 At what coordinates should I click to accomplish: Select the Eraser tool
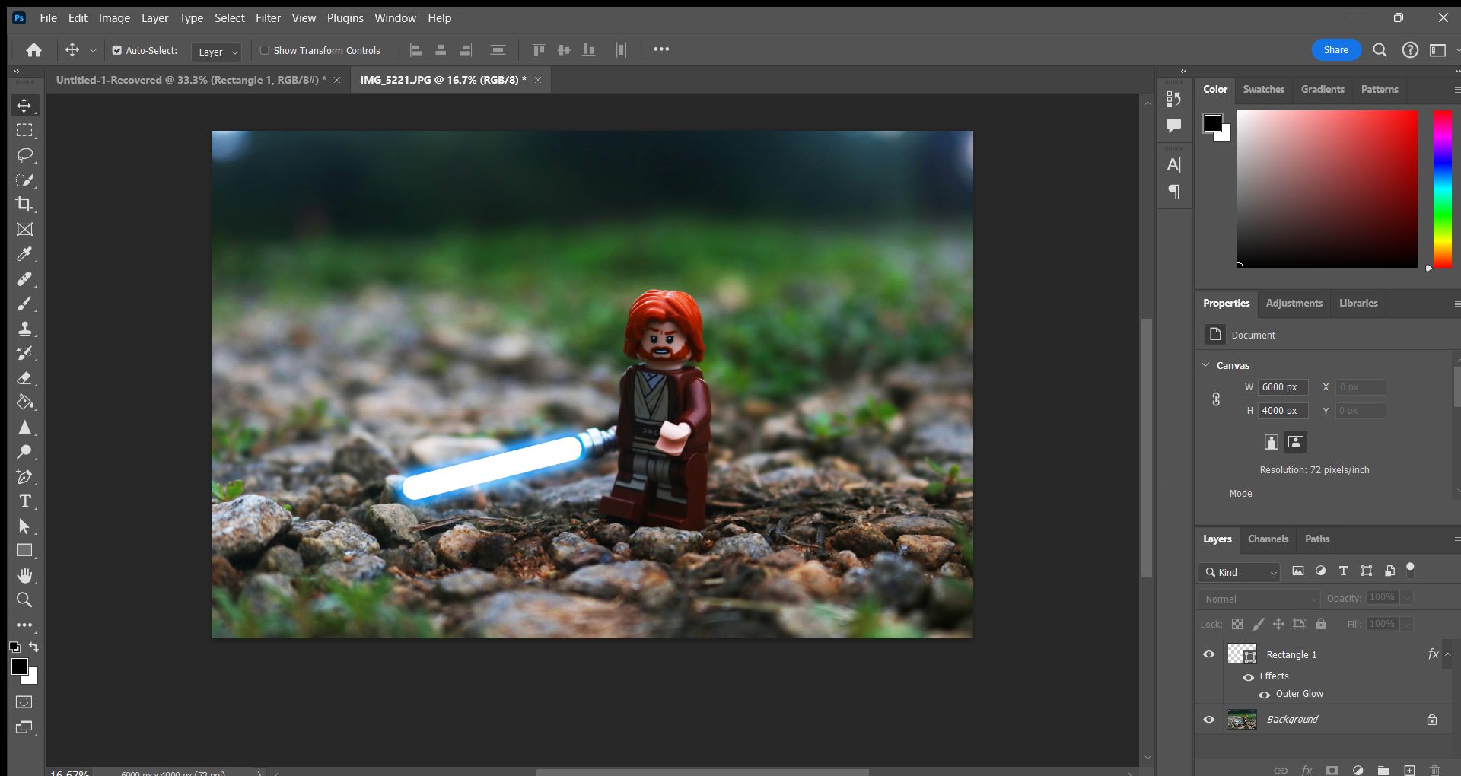24,378
